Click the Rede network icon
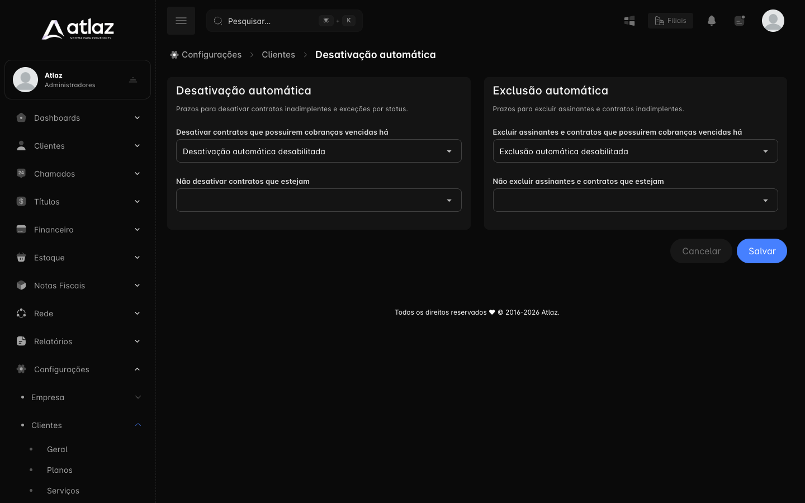This screenshot has width=805, height=503. pyautogui.click(x=21, y=313)
